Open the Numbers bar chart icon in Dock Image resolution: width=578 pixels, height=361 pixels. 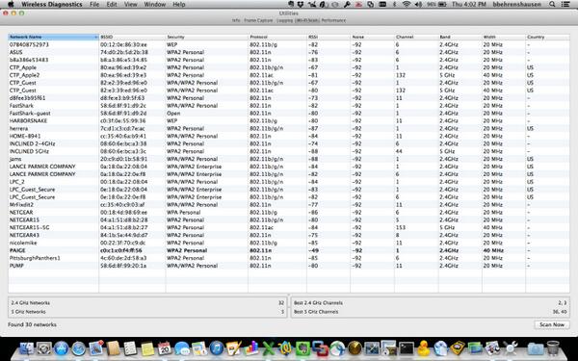point(251,348)
